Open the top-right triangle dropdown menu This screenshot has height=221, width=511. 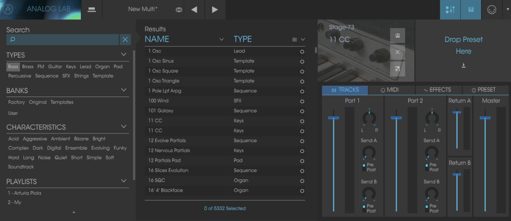click(507, 10)
